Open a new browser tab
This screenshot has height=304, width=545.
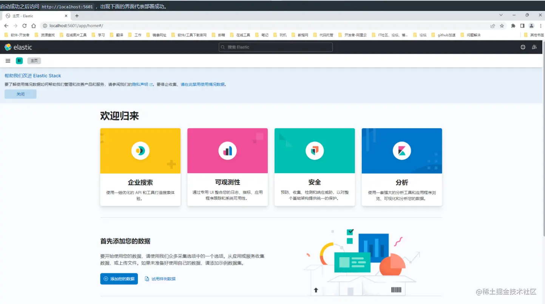[x=77, y=16]
